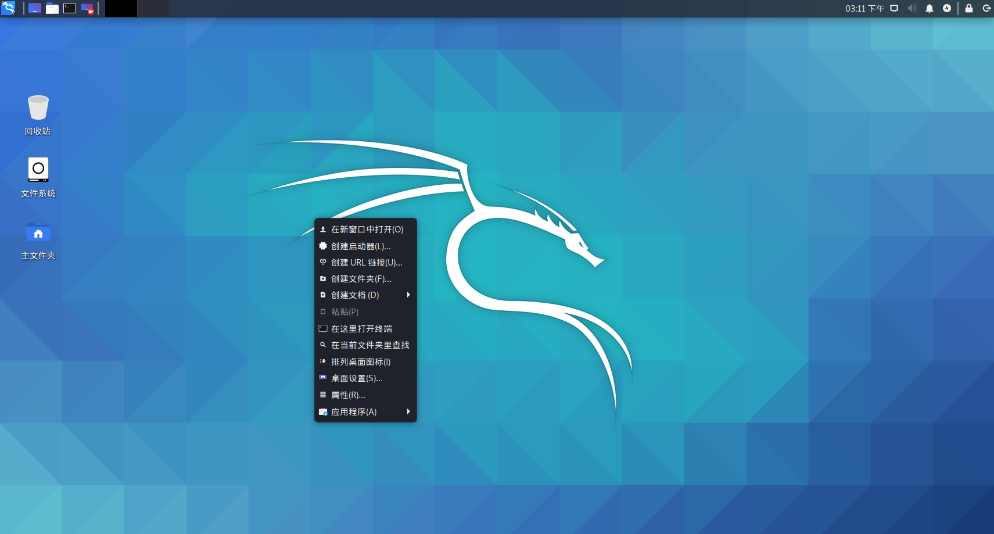Screen dimensions: 994x534
Task: Launch the terminal emulator from the panel
Action: coord(70,8)
